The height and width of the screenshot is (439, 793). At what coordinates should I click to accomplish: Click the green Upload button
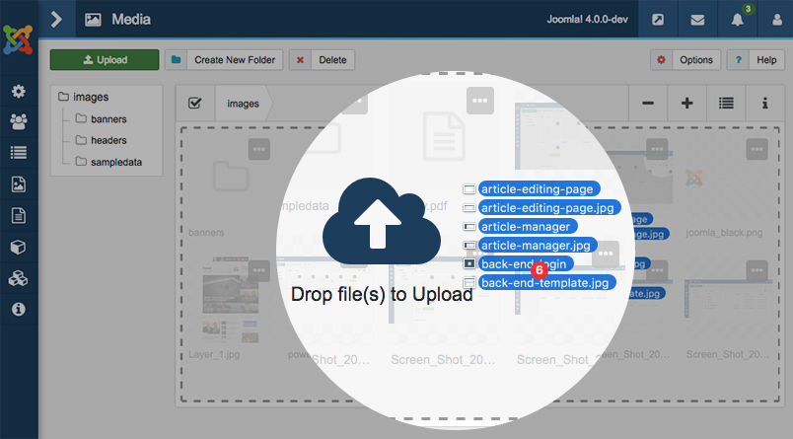tap(104, 59)
